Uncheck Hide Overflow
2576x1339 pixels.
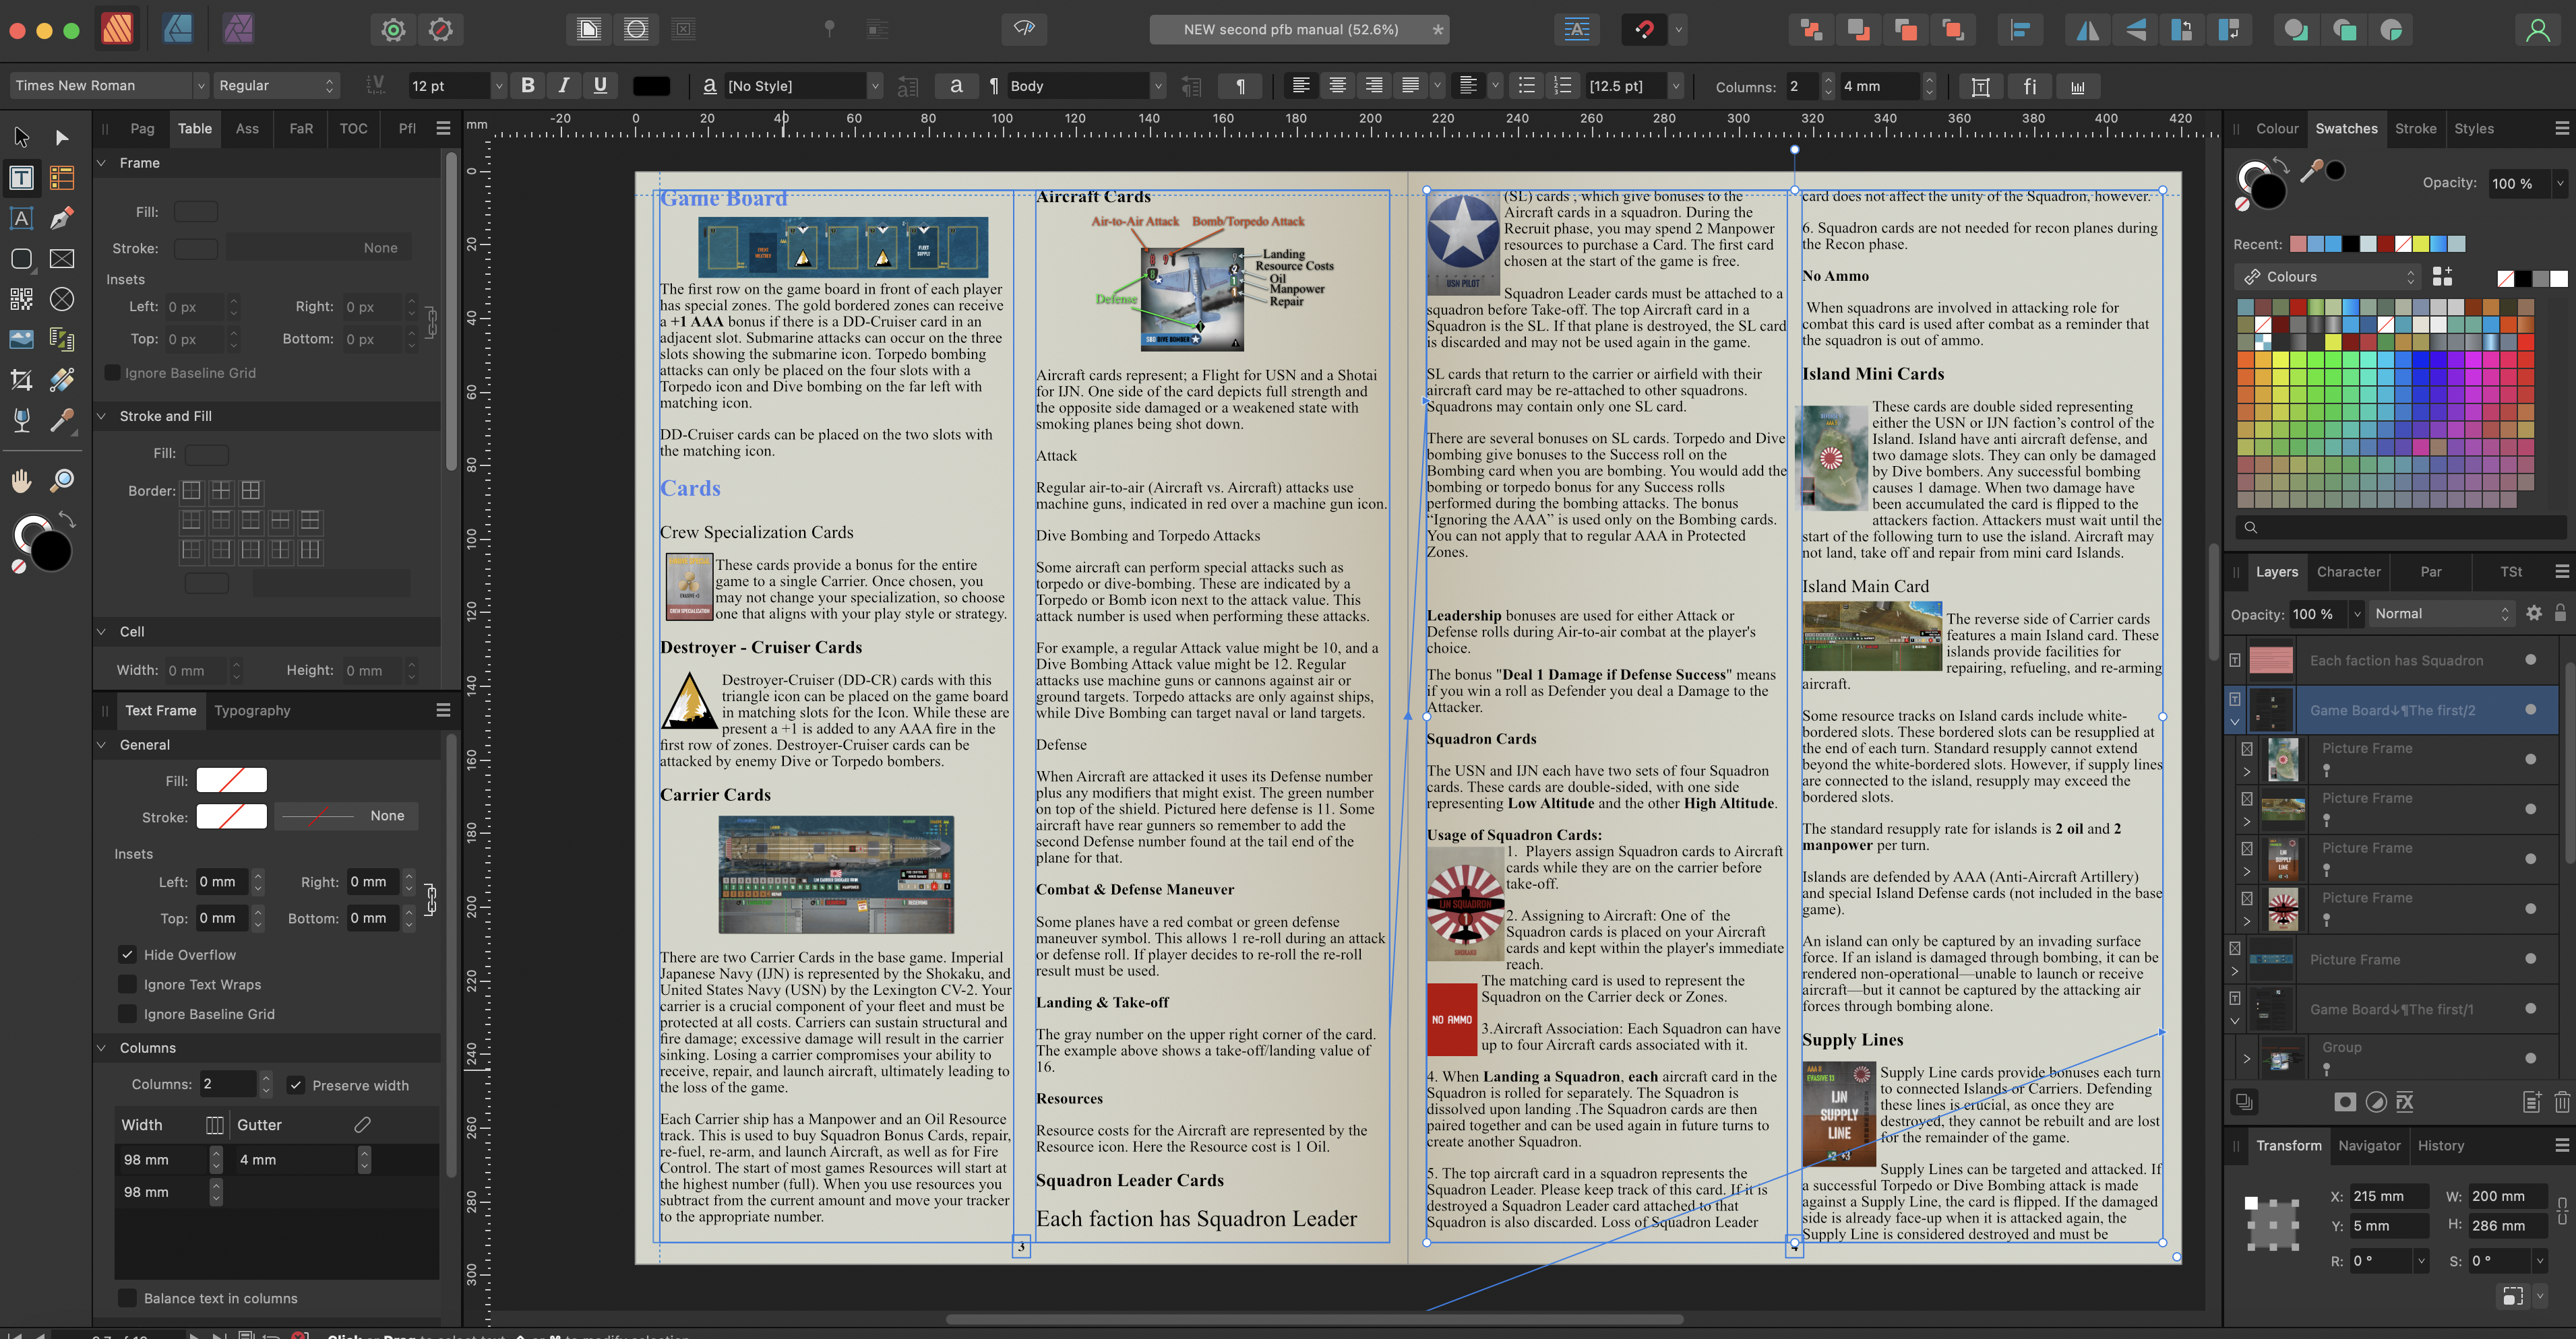point(127,954)
